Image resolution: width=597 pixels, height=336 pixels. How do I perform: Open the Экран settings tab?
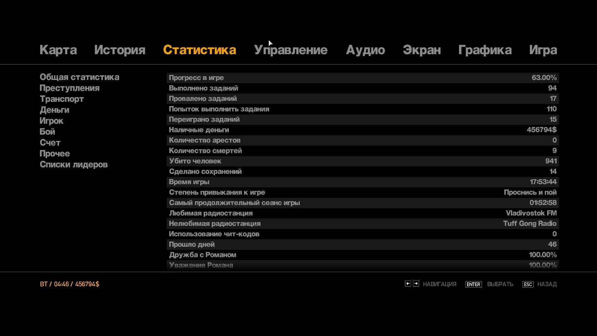422,50
